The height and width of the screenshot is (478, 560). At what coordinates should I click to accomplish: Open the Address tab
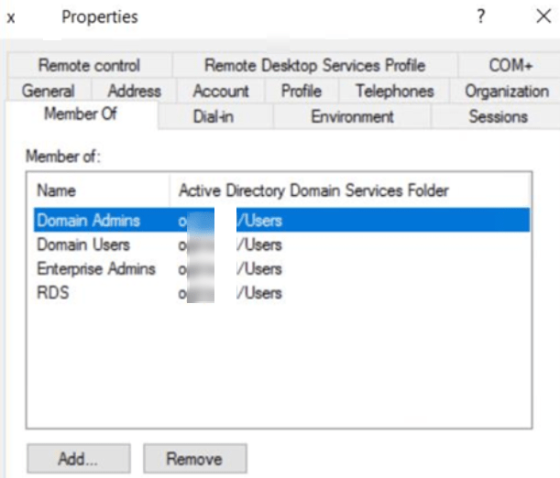[x=134, y=92]
